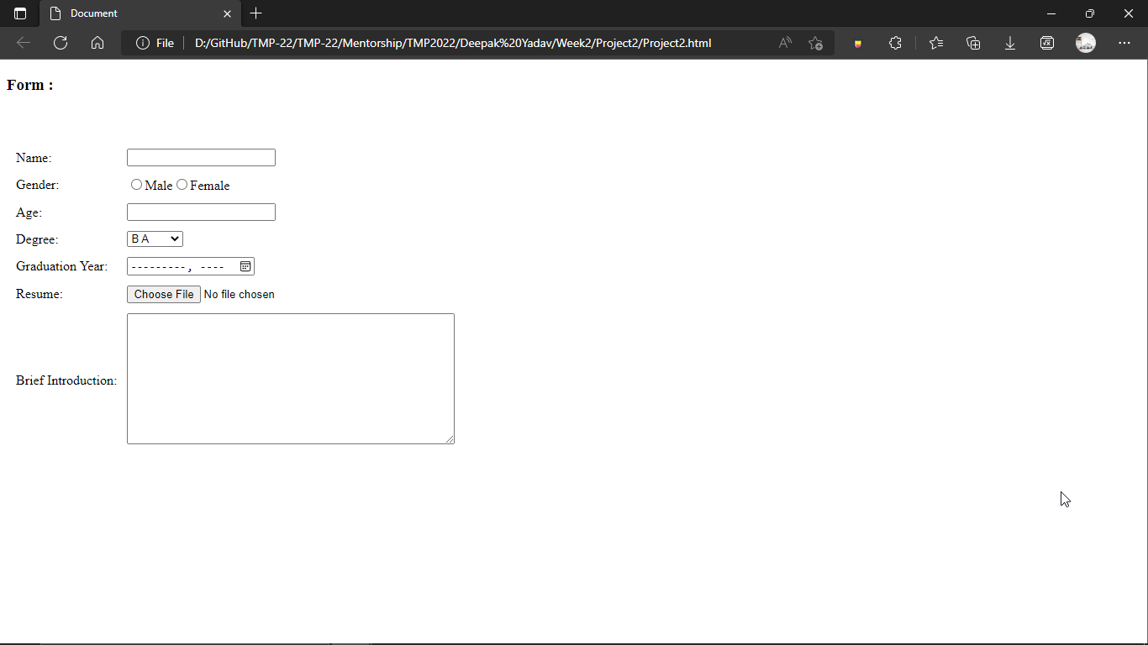Open Settings and more ellipsis menu
1148x645 pixels.
1124,43
